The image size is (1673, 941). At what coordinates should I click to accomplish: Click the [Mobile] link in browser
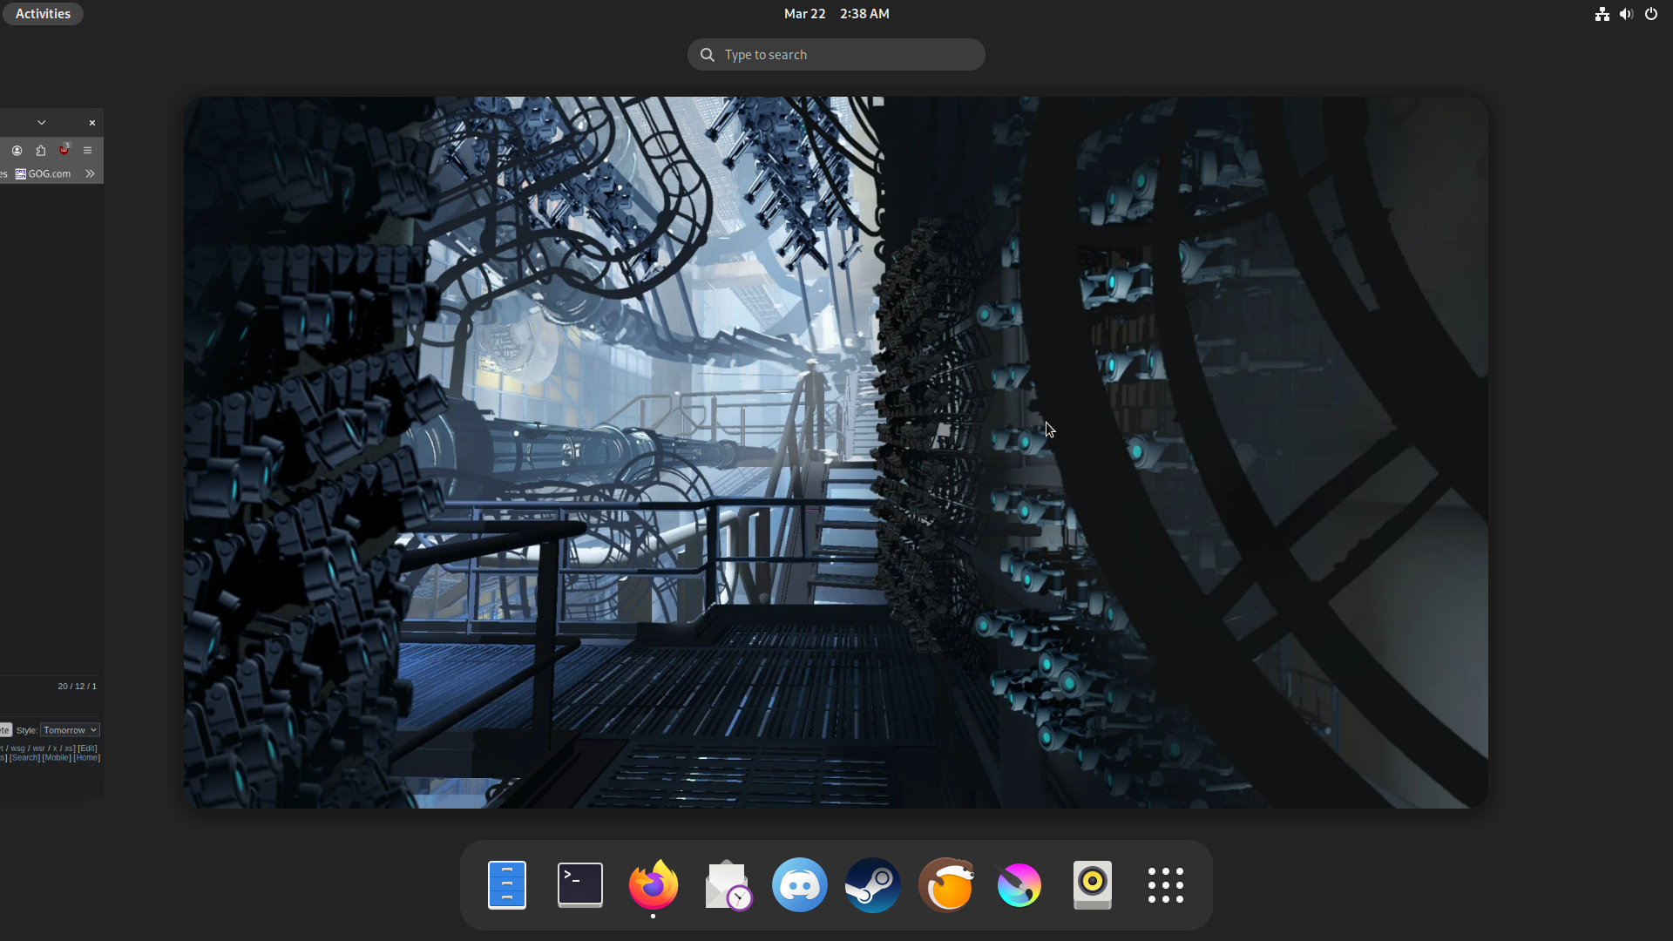pos(57,758)
